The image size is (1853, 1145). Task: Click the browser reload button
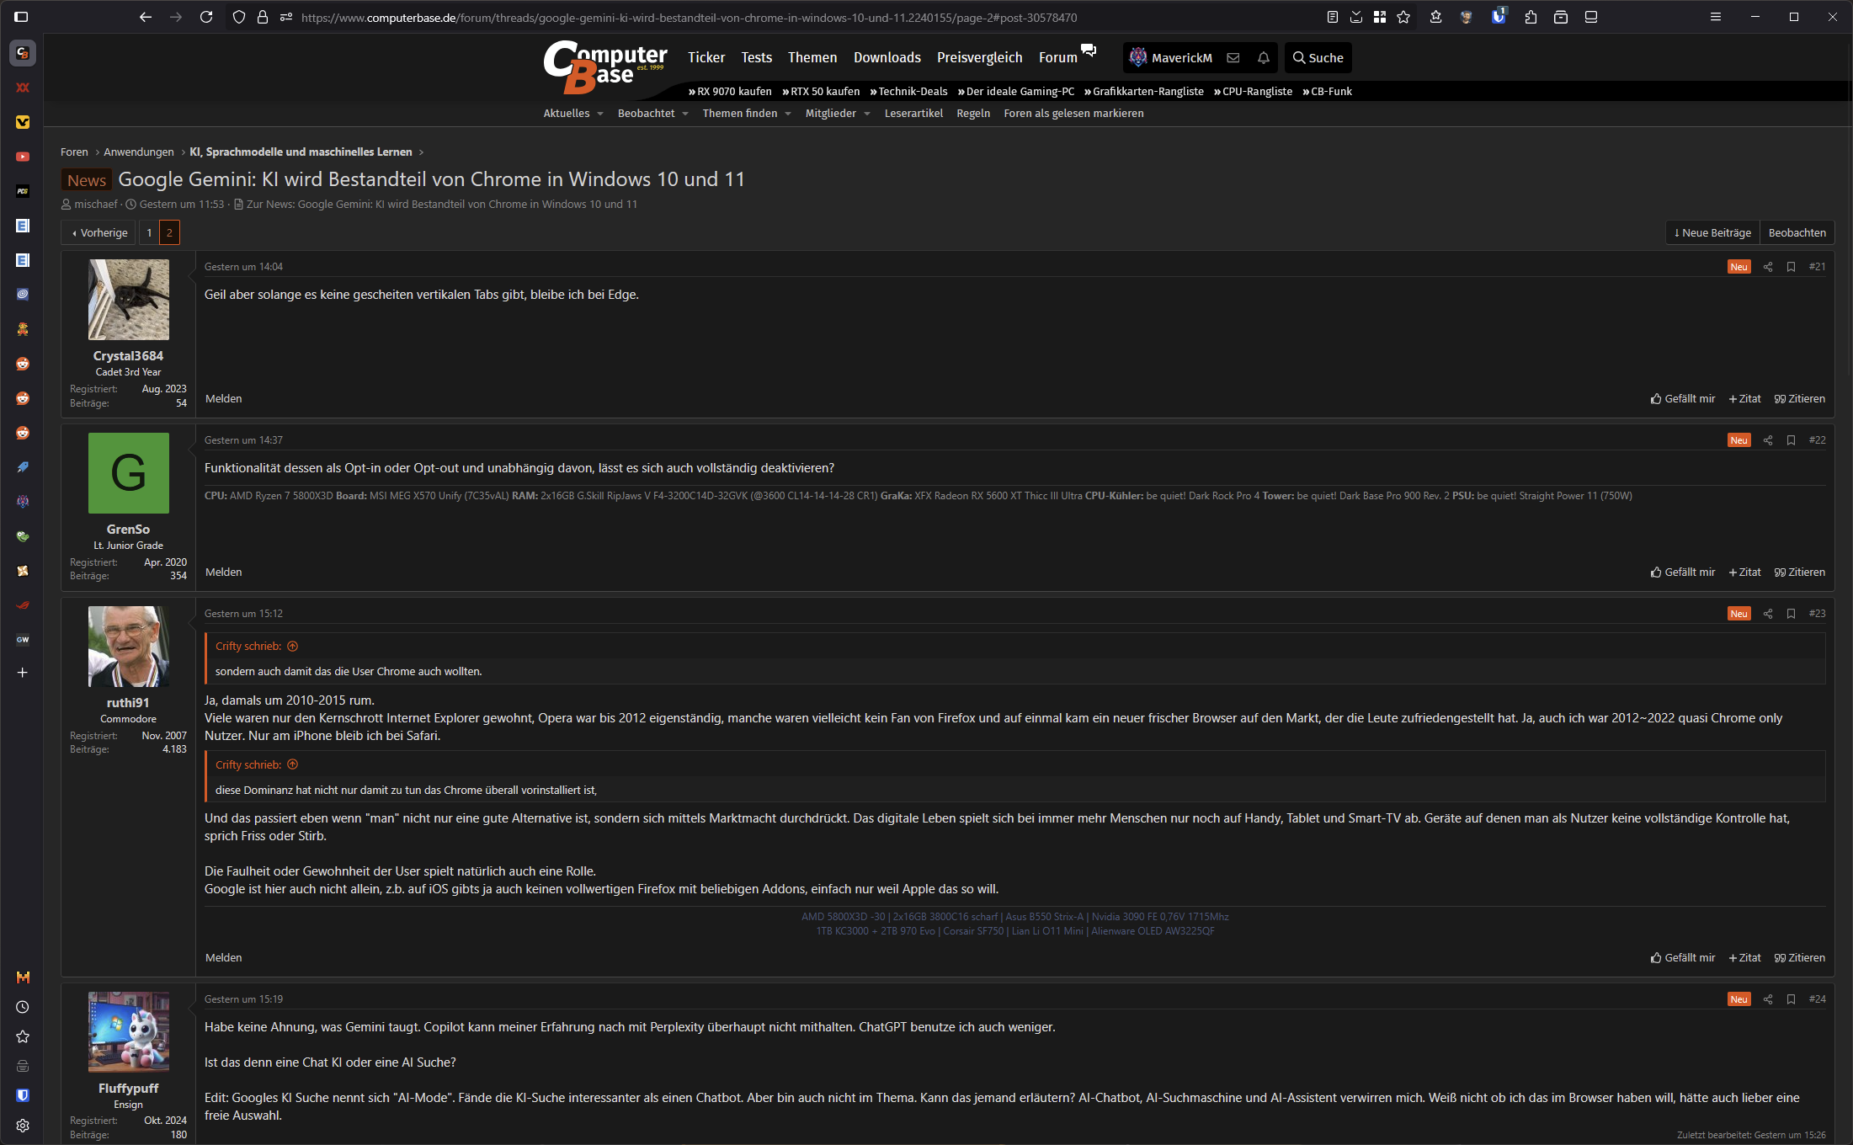(206, 17)
